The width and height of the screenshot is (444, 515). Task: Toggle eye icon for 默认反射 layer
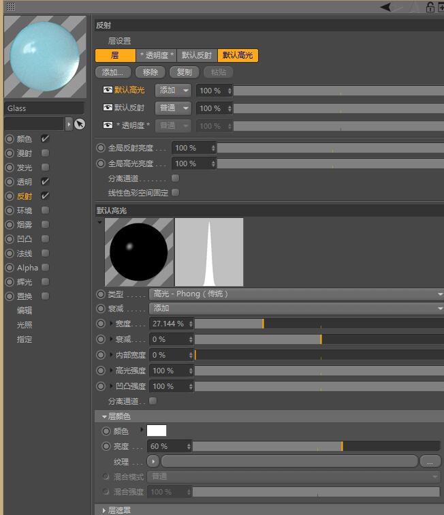pyautogui.click(x=108, y=108)
